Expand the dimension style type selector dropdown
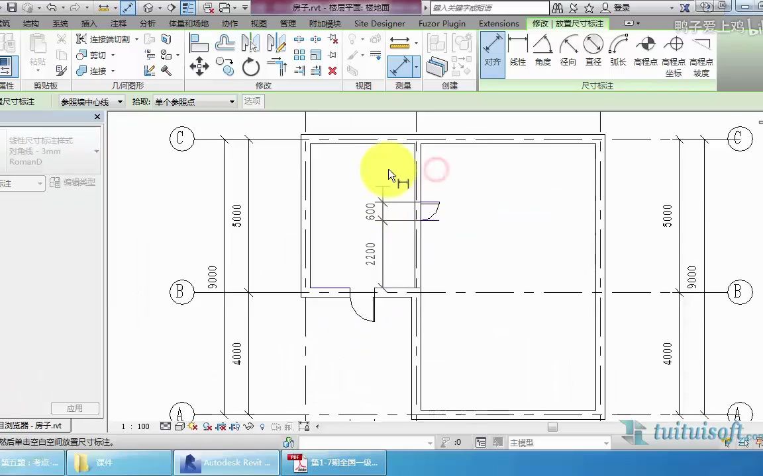 coord(96,151)
